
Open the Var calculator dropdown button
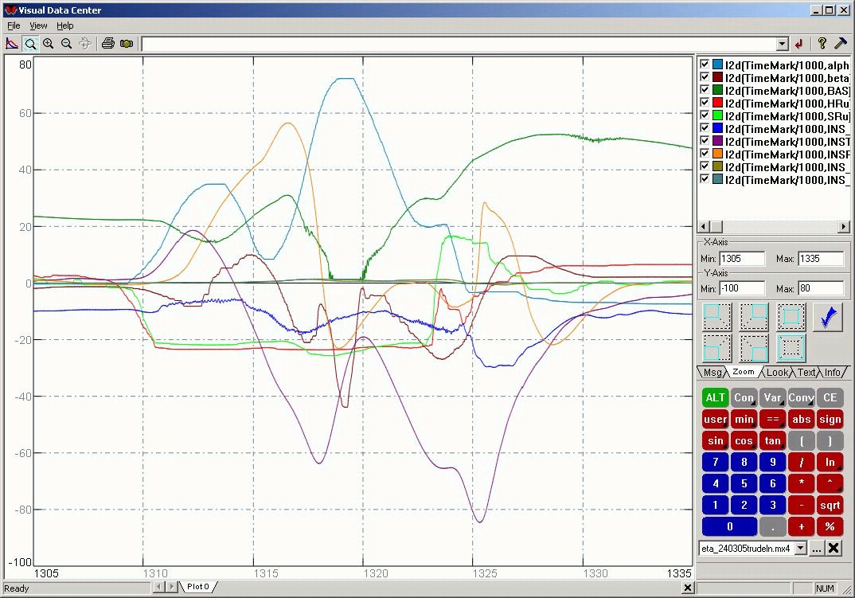pyautogui.click(x=772, y=397)
